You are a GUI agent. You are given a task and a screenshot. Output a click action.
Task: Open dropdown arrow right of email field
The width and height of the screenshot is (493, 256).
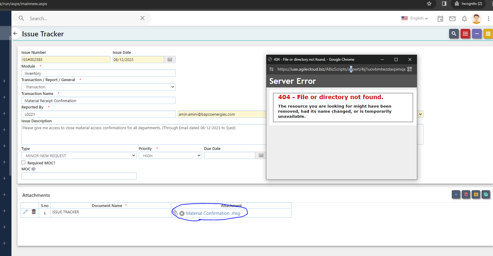tap(420, 114)
